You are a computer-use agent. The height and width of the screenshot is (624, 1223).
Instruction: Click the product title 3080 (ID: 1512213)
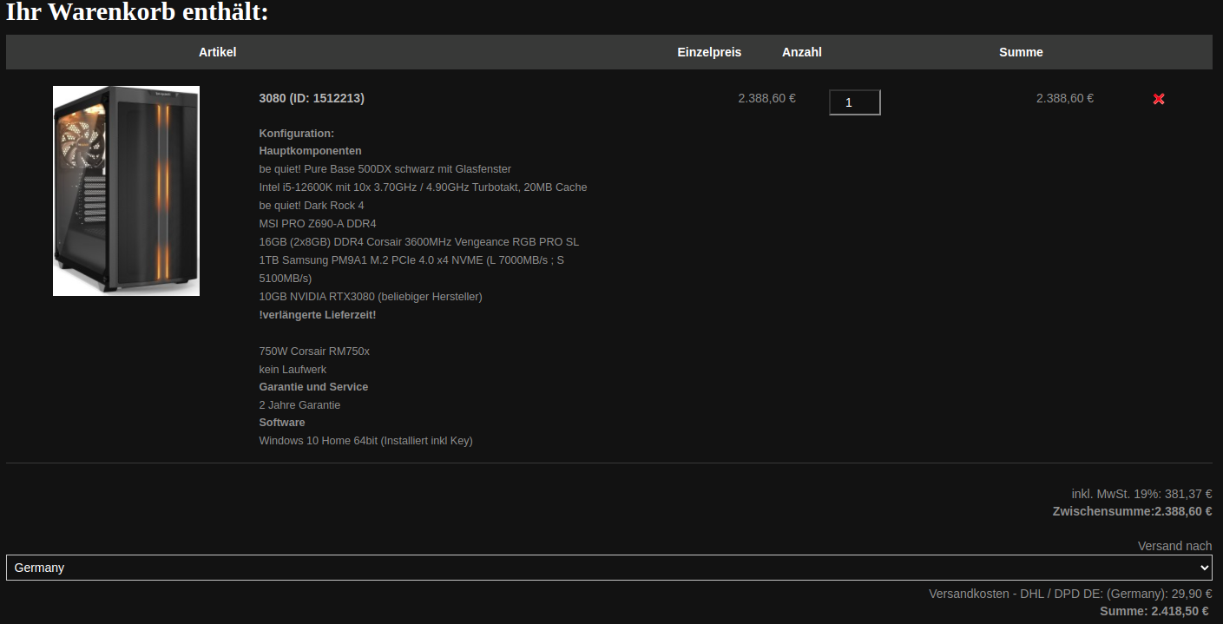point(312,98)
